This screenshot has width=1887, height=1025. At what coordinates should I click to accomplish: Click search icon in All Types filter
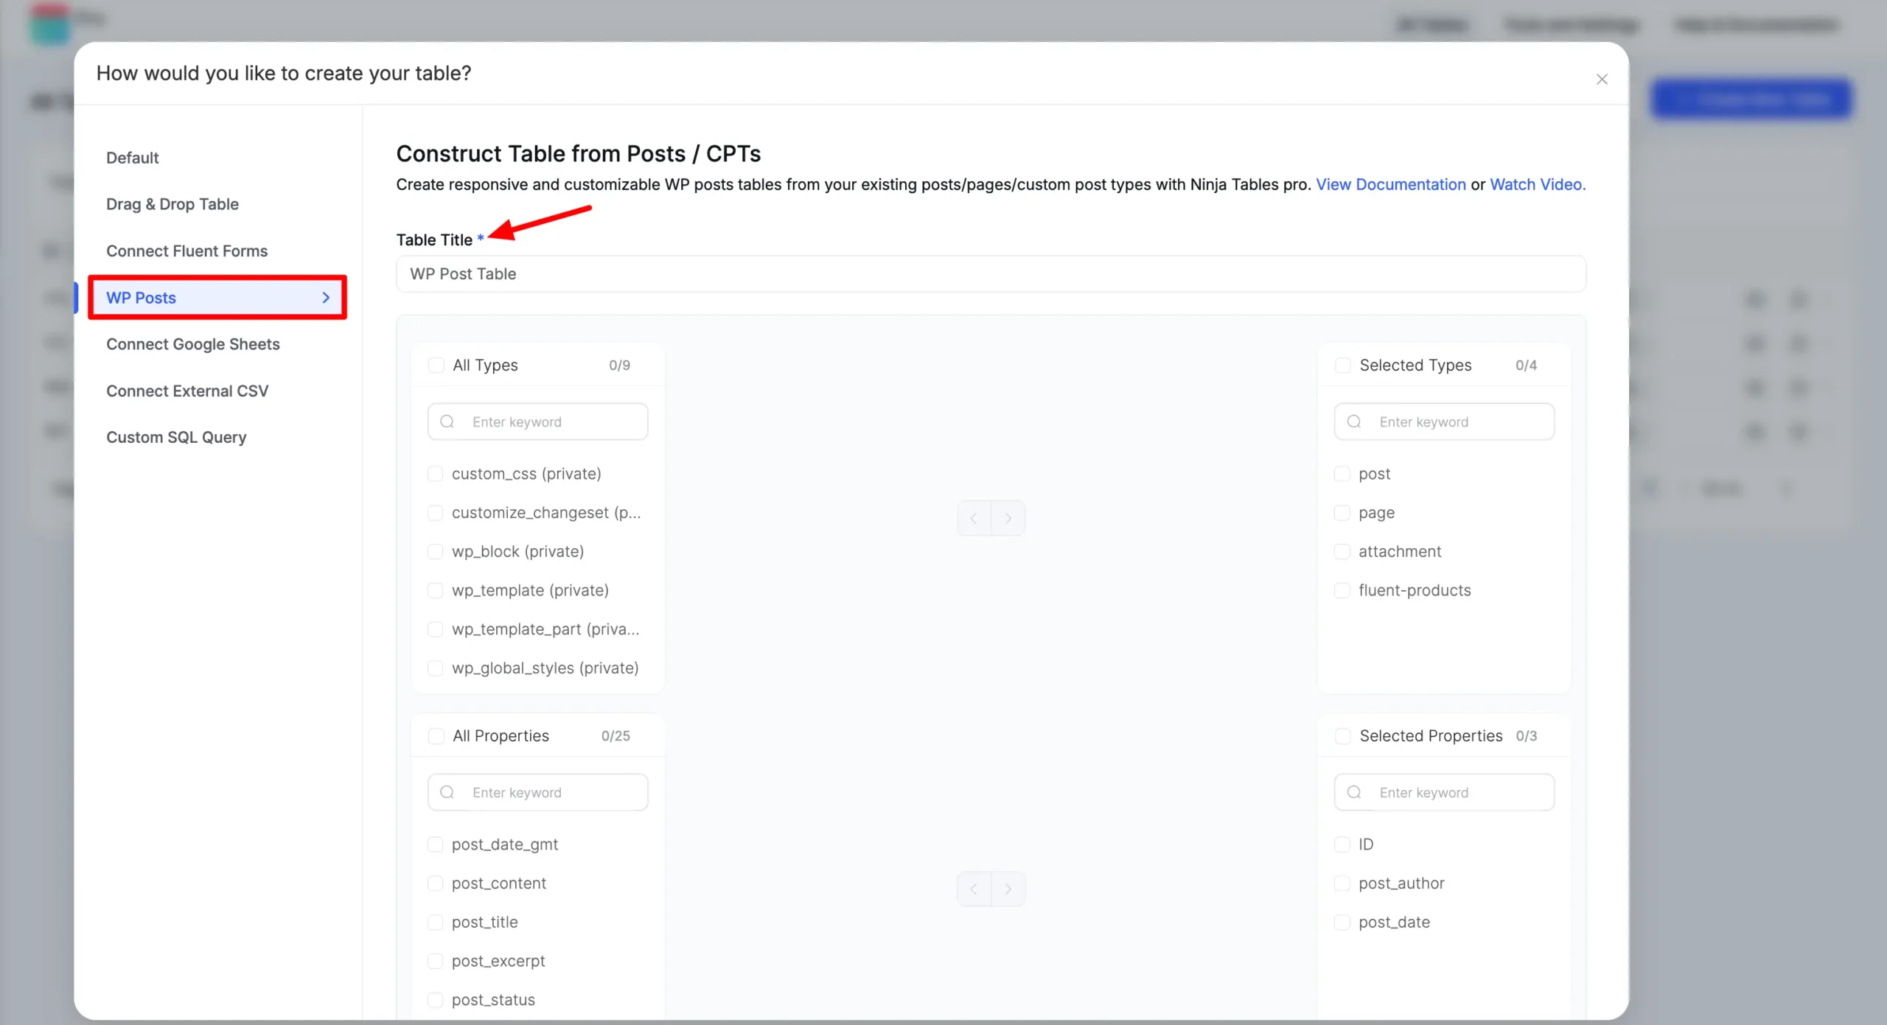pyautogui.click(x=447, y=421)
